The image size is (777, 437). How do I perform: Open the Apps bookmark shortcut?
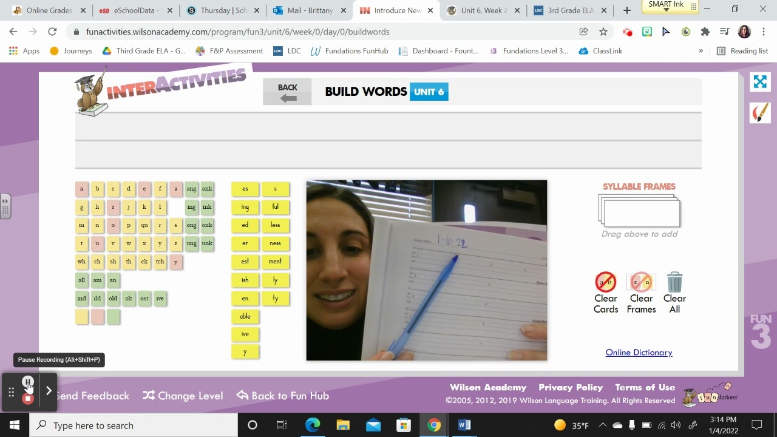[24, 51]
